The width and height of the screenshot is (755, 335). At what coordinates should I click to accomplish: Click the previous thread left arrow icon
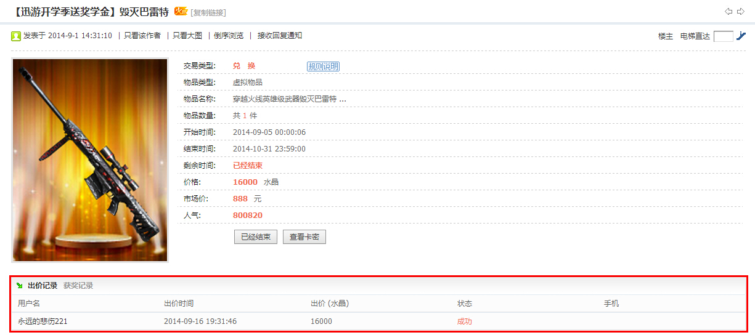click(x=728, y=12)
